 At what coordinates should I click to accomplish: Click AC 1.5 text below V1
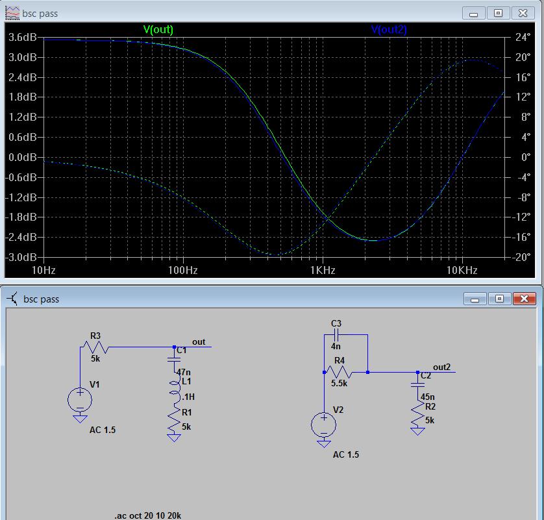[x=103, y=430]
